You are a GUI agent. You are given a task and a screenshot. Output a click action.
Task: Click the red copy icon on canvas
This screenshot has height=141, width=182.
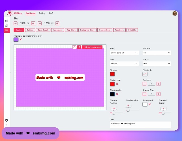[79, 47]
